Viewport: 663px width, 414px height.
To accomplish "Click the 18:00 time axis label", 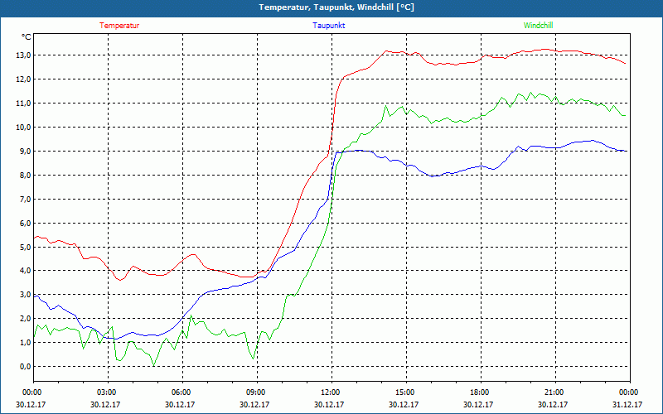I will tap(479, 392).
